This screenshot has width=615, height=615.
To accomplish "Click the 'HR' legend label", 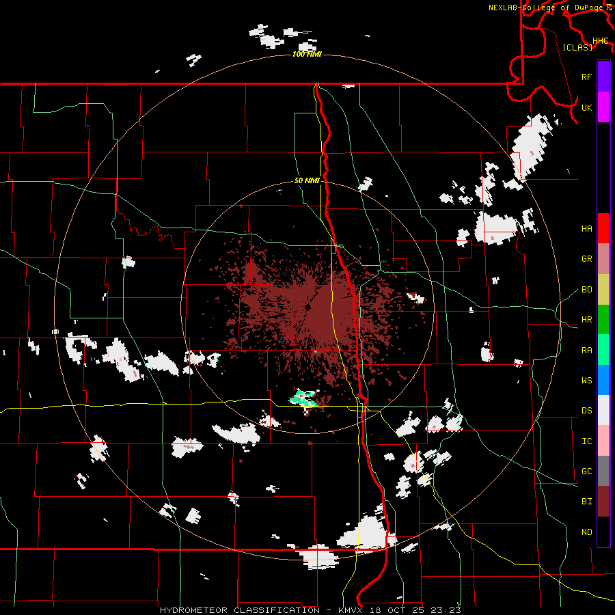I will click(586, 320).
